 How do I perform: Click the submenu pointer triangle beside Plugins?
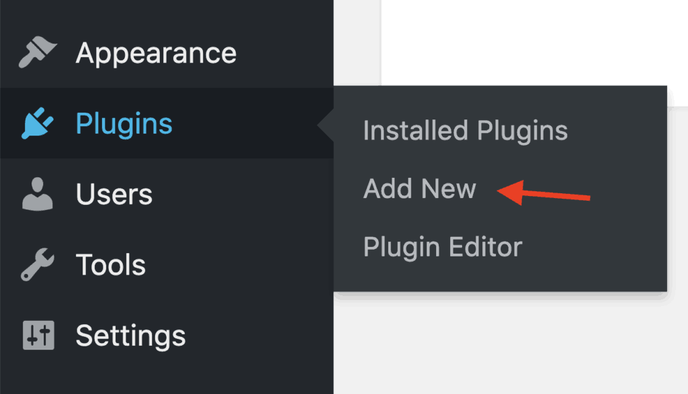(x=326, y=126)
